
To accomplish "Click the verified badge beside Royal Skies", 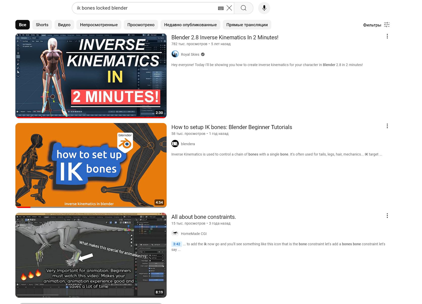I will click(203, 54).
